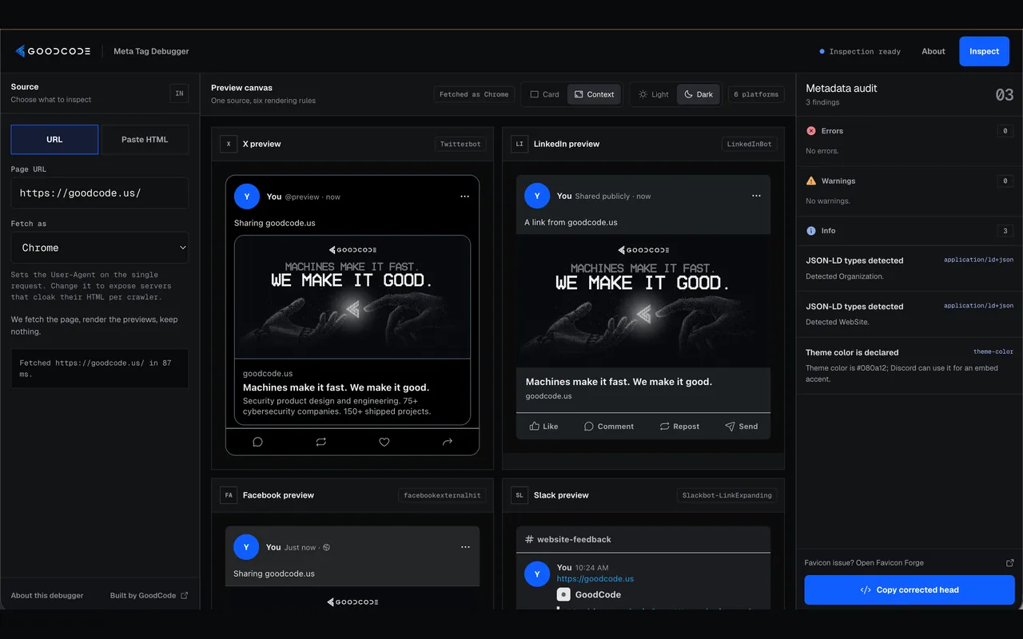Click the IN badge in Source header

pyautogui.click(x=179, y=93)
